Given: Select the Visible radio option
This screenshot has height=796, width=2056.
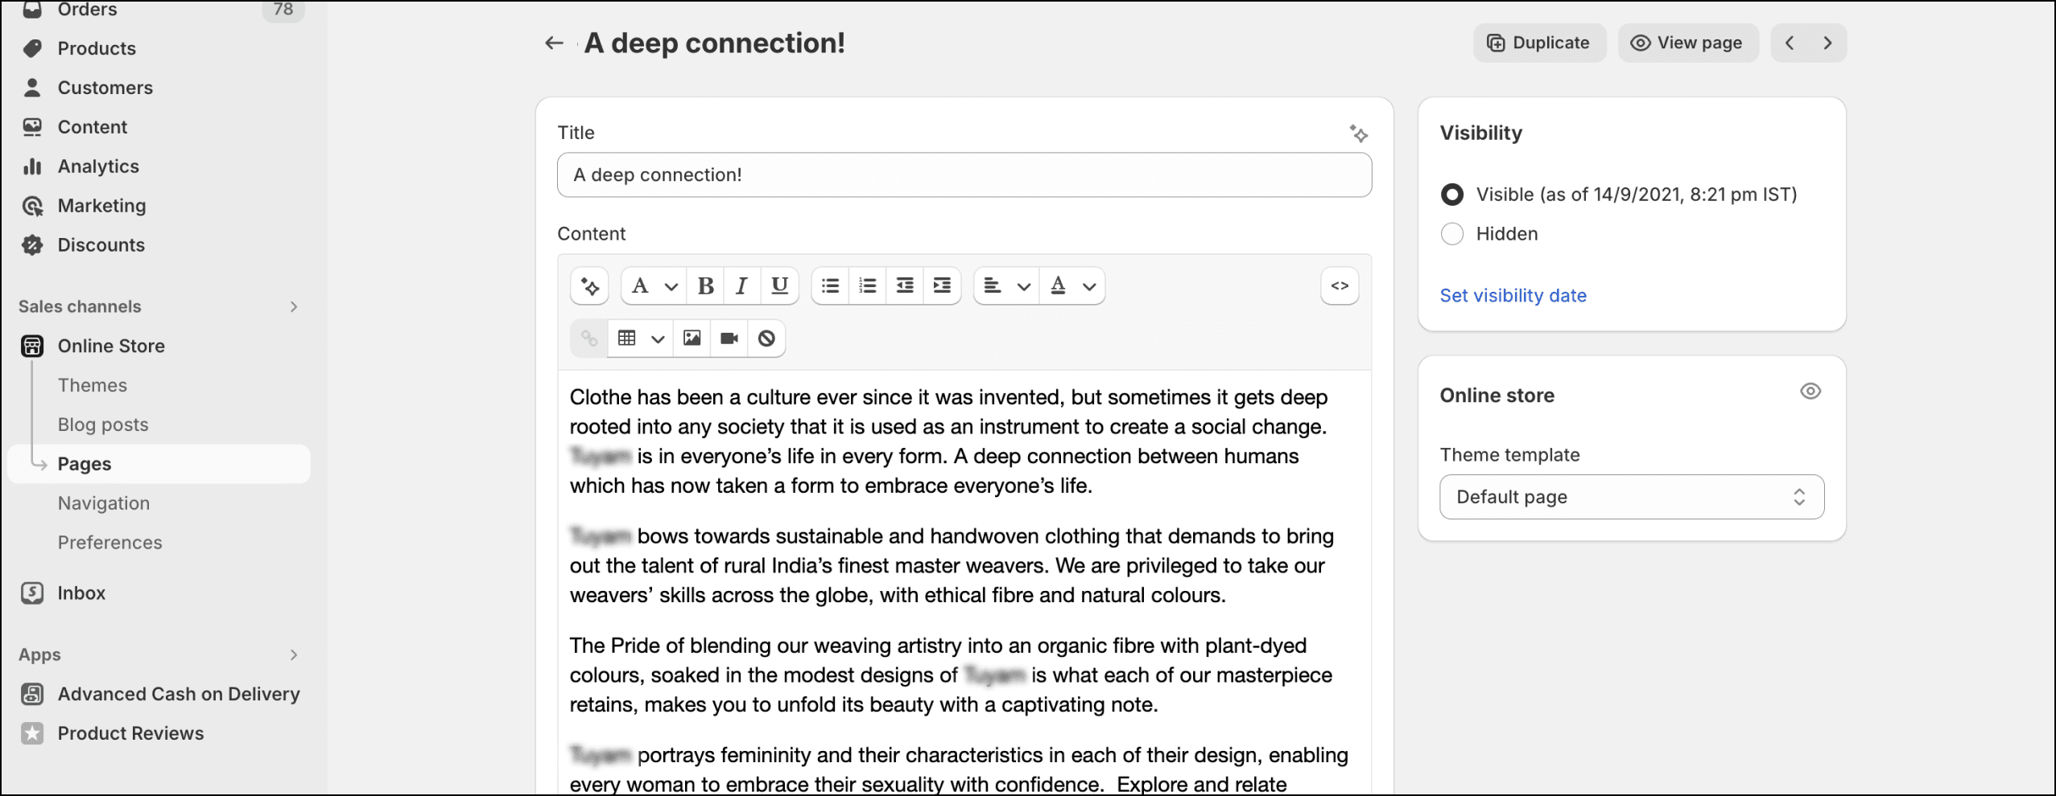Looking at the screenshot, I should [1452, 195].
